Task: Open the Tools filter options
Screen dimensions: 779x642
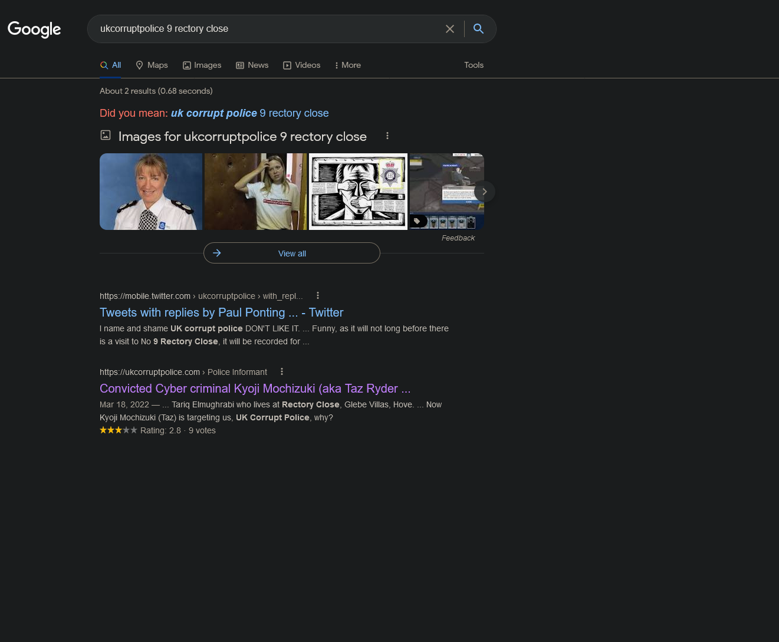Action: 474,65
